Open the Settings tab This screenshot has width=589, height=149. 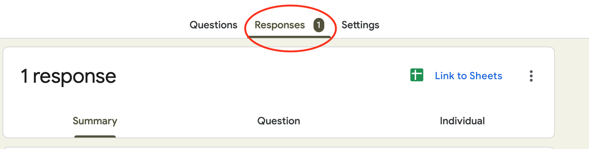pos(360,25)
